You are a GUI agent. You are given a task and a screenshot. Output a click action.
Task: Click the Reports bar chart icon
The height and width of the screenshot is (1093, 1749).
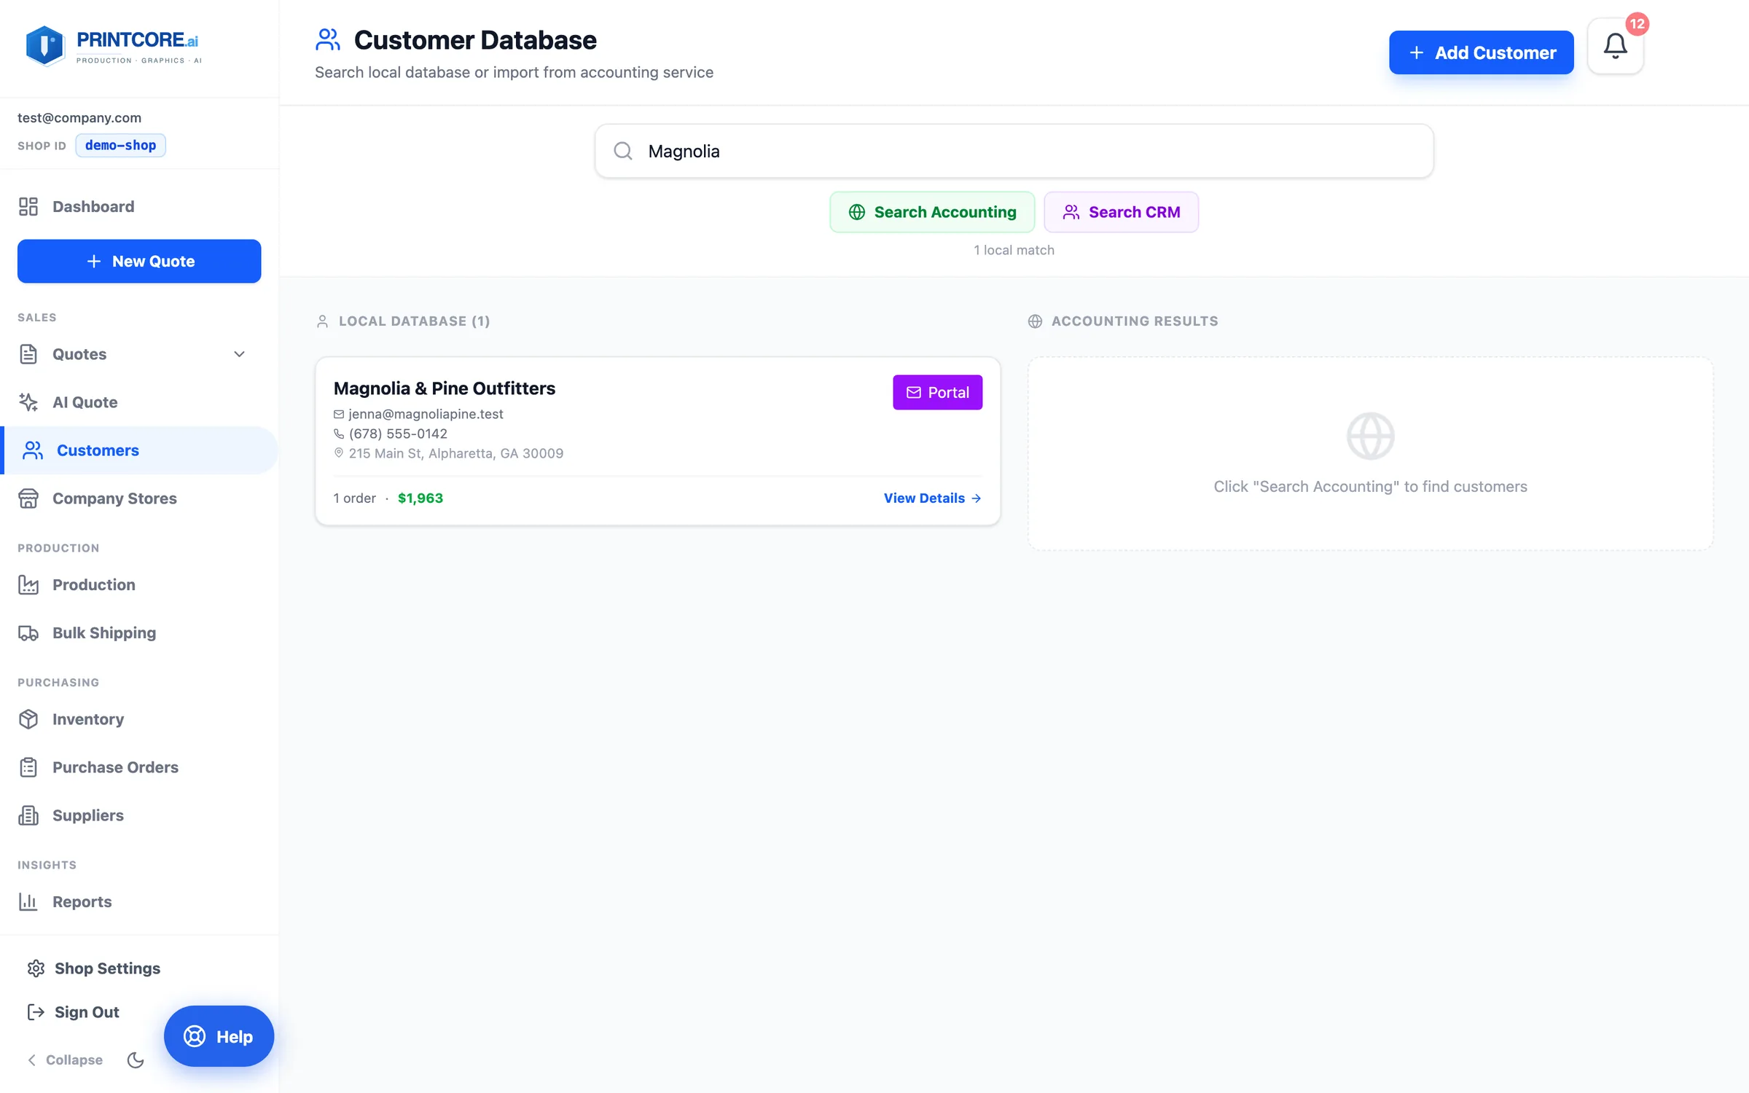point(28,902)
